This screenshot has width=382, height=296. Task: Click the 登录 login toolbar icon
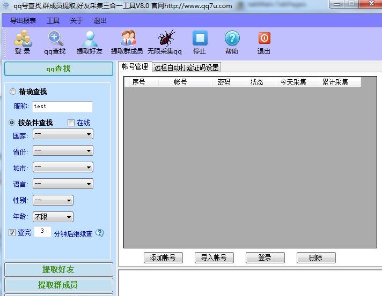(x=23, y=42)
